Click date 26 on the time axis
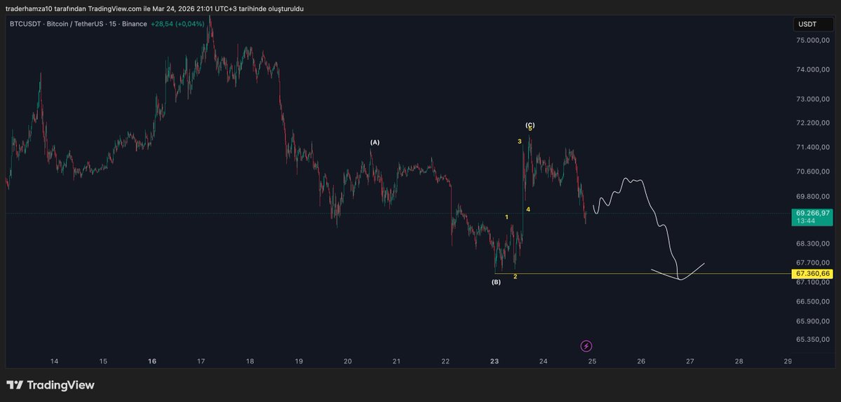 (x=641, y=361)
